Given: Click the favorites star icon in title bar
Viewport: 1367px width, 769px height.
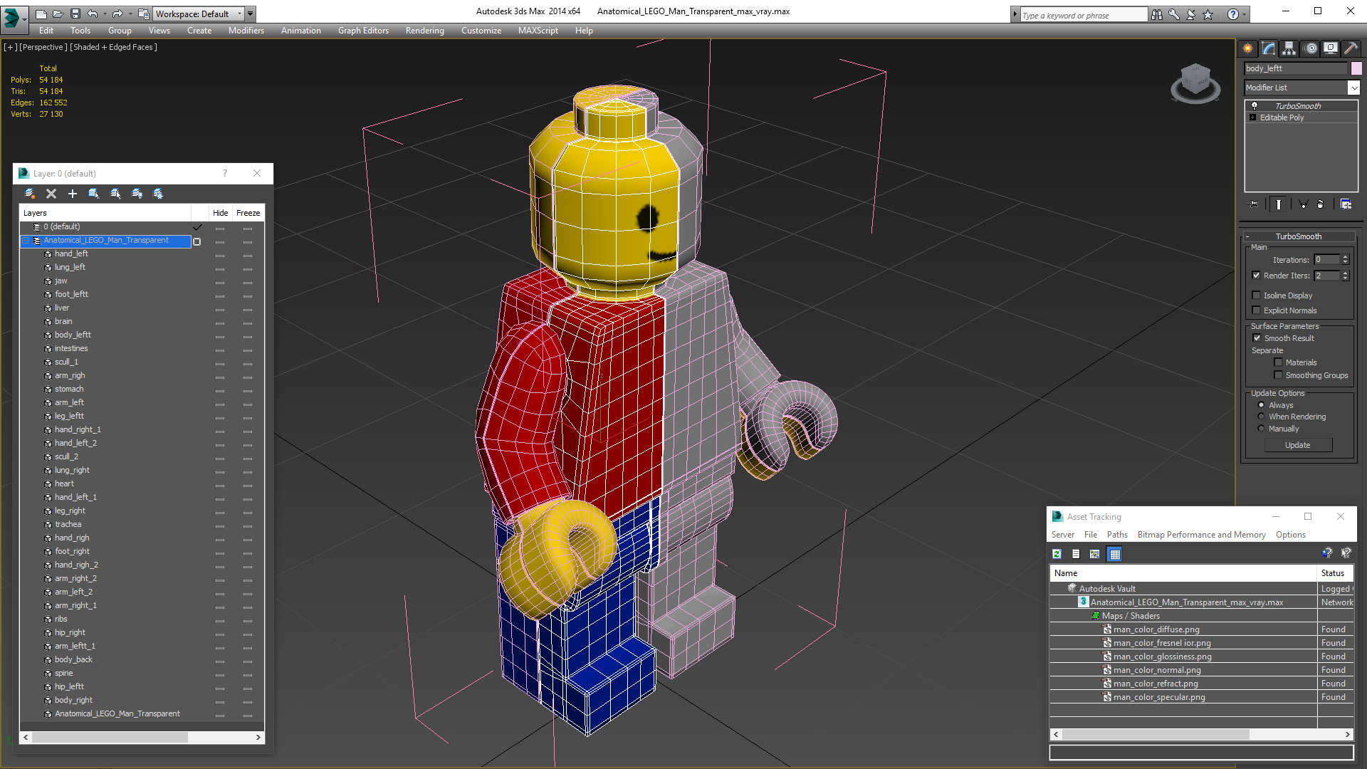Looking at the screenshot, I should pos(1208,14).
